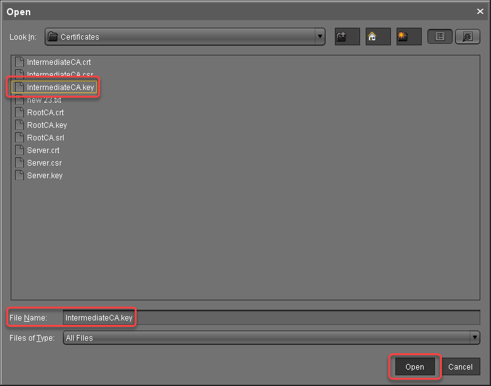Select the RootCA.crt file
The width and height of the screenshot is (491, 386).
(45, 113)
